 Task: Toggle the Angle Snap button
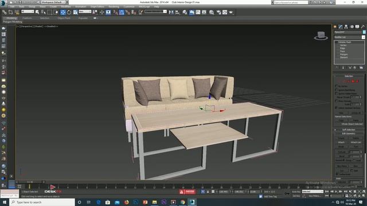point(122,12)
